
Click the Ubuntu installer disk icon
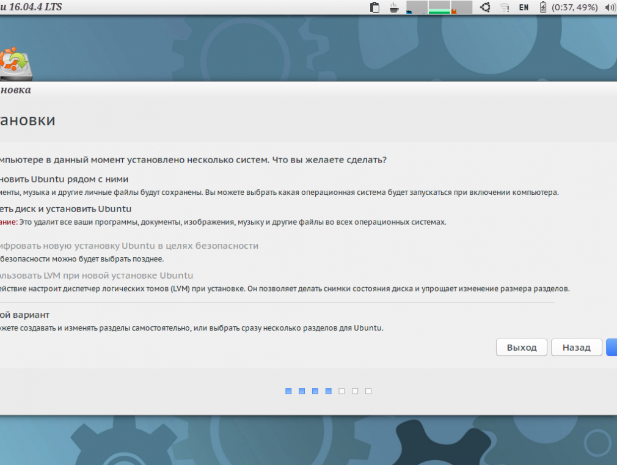click(x=16, y=64)
